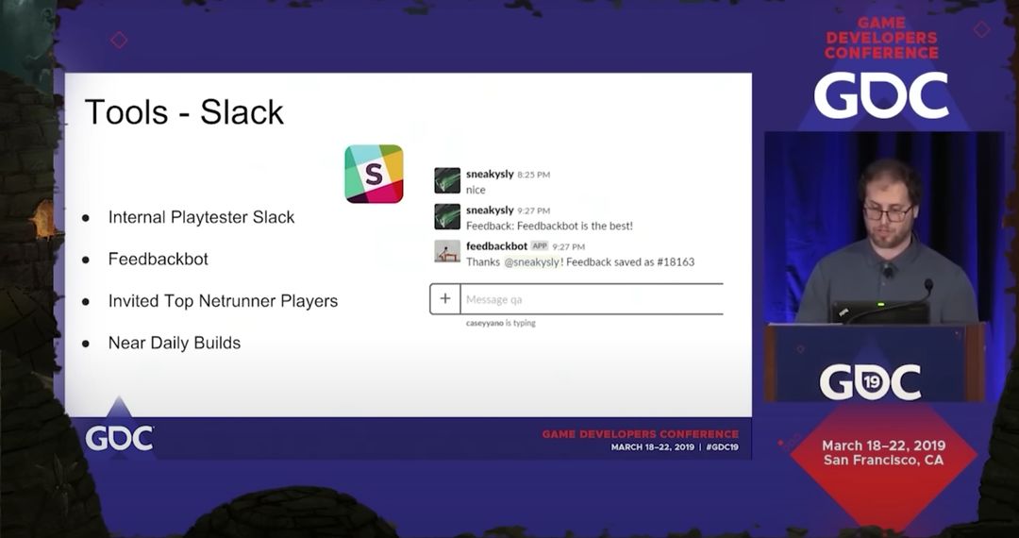Click the GDC logo at slide bottom-left
The height and width of the screenshot is (538, 1019).
[x=120, y=438]
